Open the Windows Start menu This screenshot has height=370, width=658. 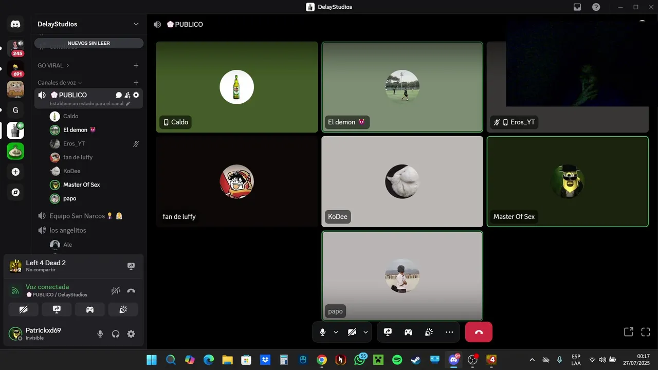click(x=152, y=360)
